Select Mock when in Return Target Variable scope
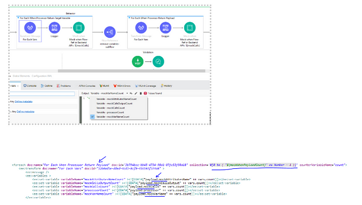 pos(79,28)
